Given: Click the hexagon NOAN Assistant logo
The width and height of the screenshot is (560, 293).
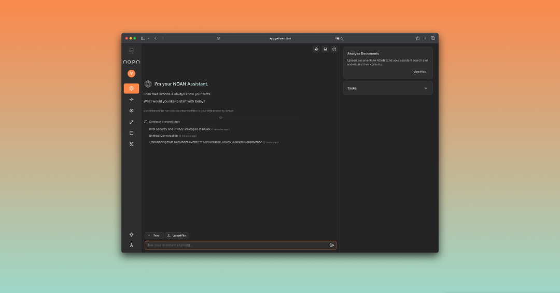Looking at the screenshot, I should click(x=148, y=84).
